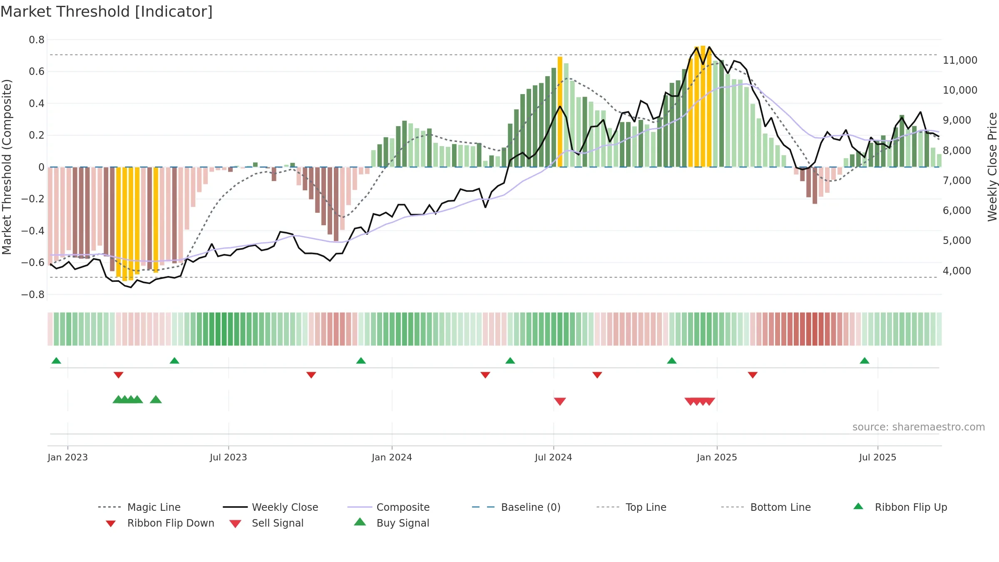Click the yellow composite bar at Jul 2024
Viewport: 999px width, 562px height.
coord(560,112)
